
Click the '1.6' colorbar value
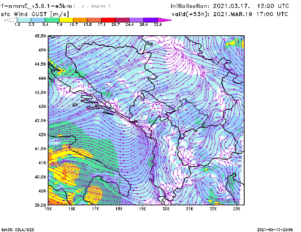[17, 24]
